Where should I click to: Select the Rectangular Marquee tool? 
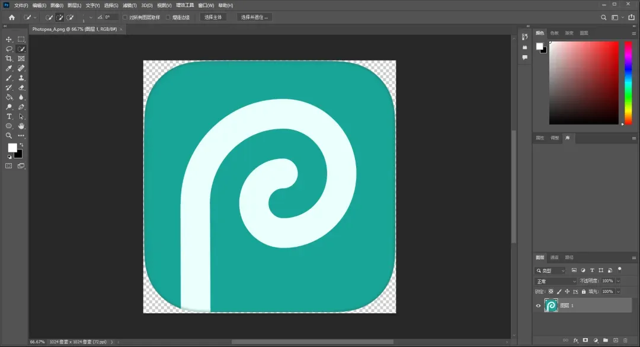tap(21, 39)
